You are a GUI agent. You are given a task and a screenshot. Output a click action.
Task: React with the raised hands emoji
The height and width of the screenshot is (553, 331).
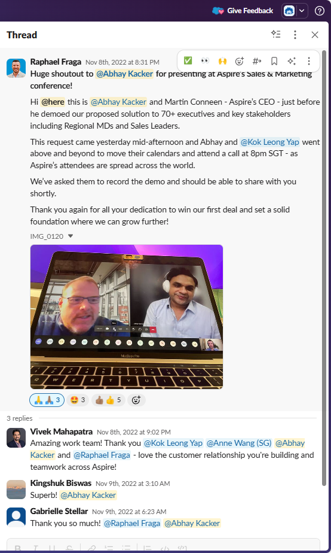pyautogui.click(x=222, y=61)
